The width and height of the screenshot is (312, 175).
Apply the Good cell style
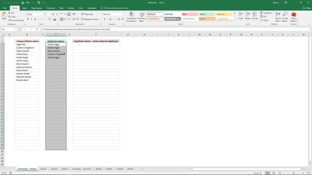click(x=207, y=14)
